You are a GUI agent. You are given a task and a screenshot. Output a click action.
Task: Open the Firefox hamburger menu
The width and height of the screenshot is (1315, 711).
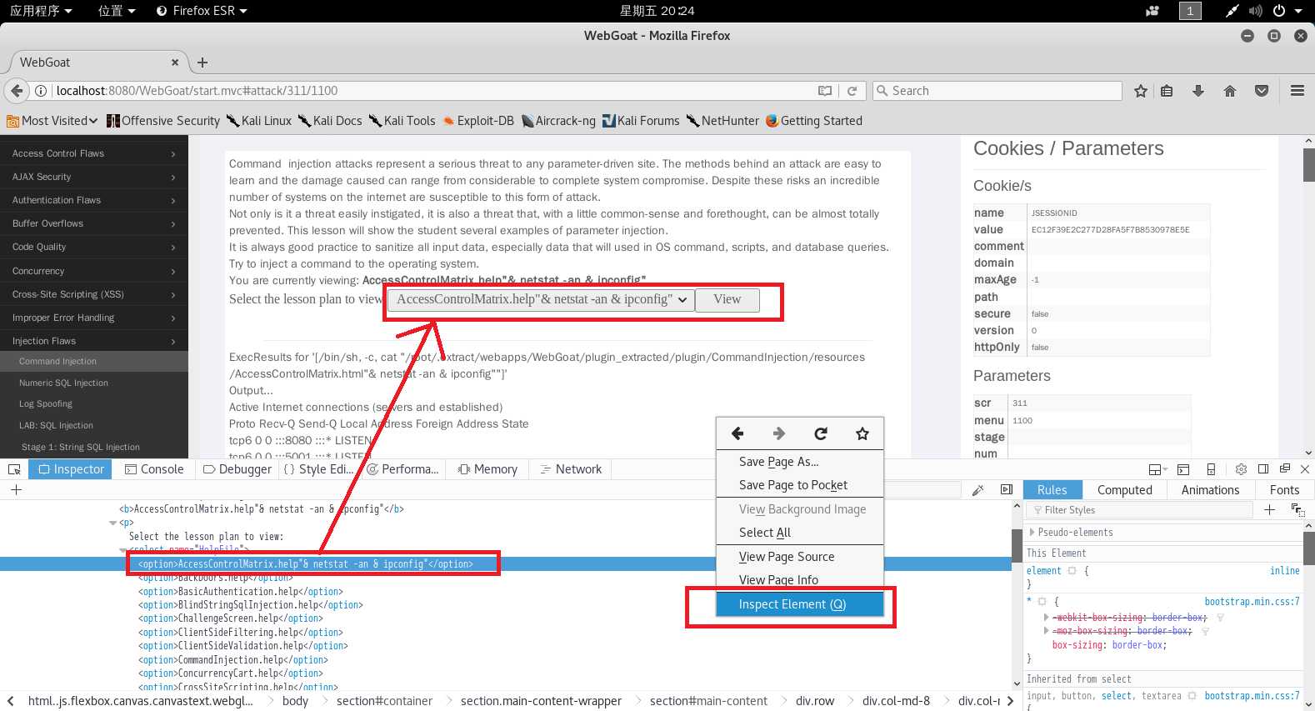[1297, 91]
